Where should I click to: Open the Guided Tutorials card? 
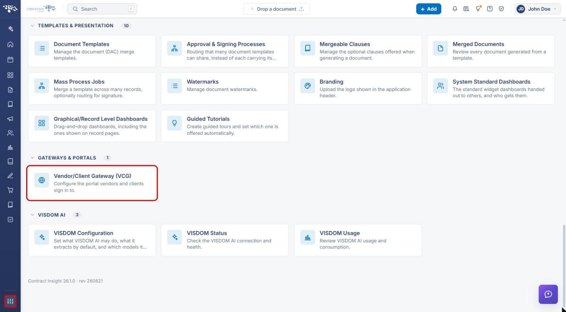(225, 126)
